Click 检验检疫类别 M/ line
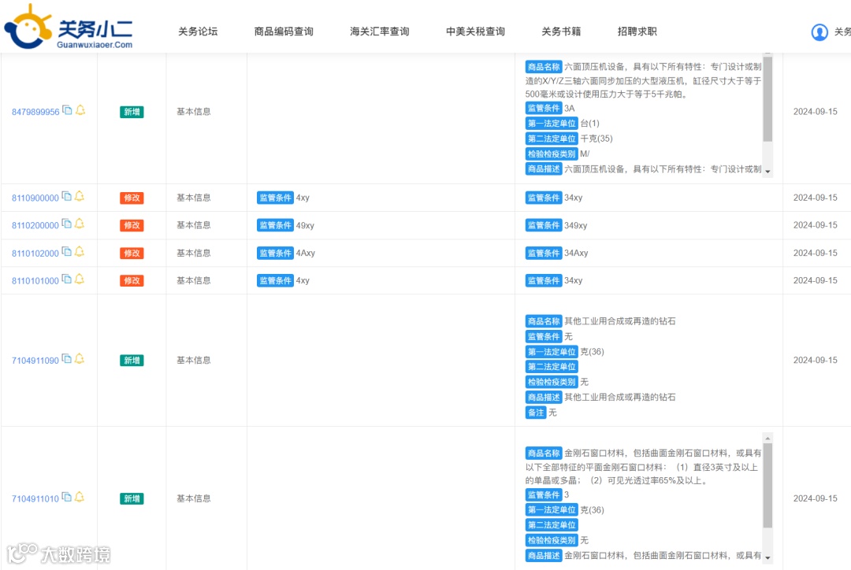The height and width of the screenshot is (570, 851). pos(557,154)
